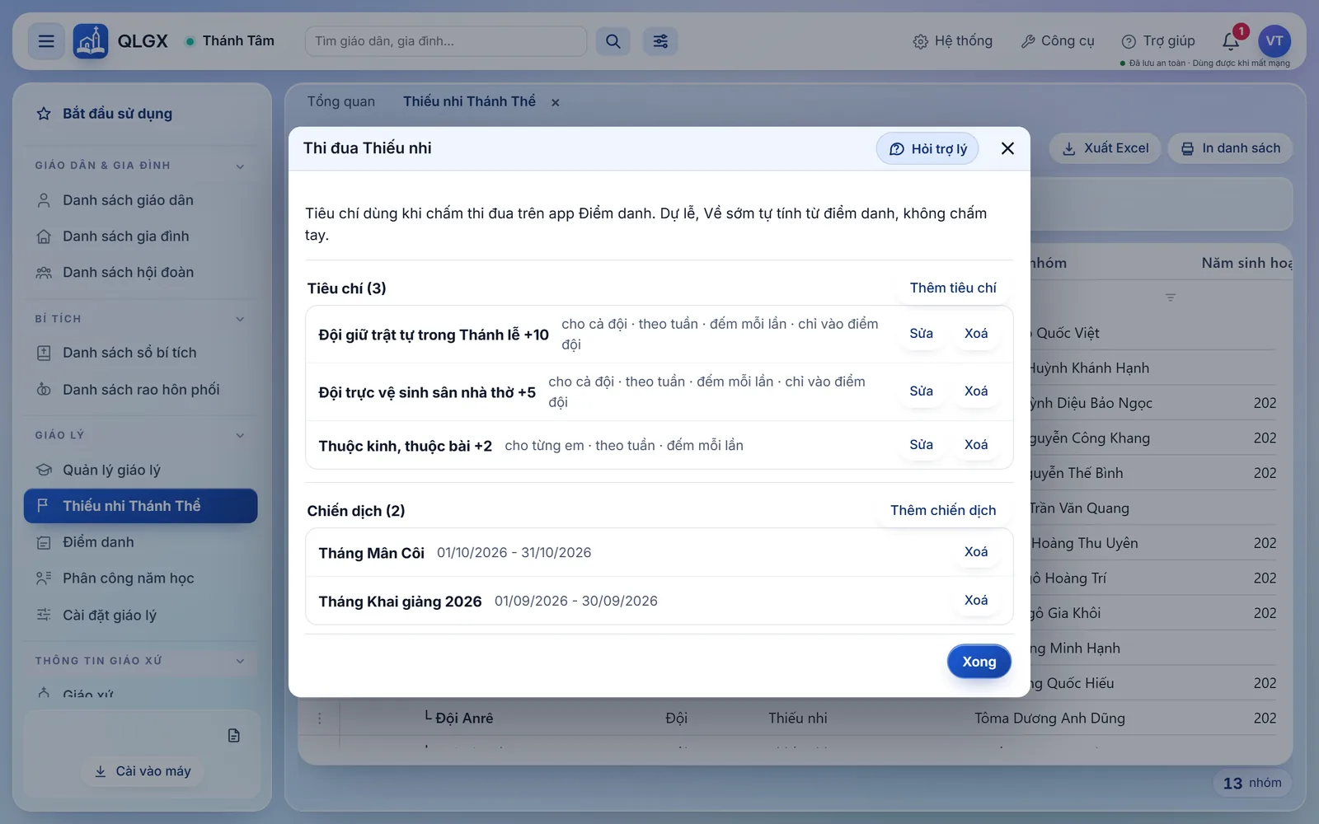The height and width of the screenshot is (824, 1319).
Task: Collapse the Bí tích section chevron
Action: click(x=240, y=319)
